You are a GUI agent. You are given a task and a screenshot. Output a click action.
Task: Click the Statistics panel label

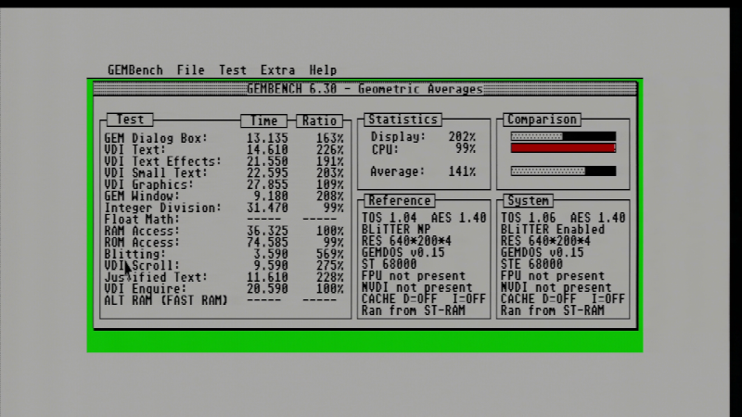pyautogui.click(x=403, y=120)
